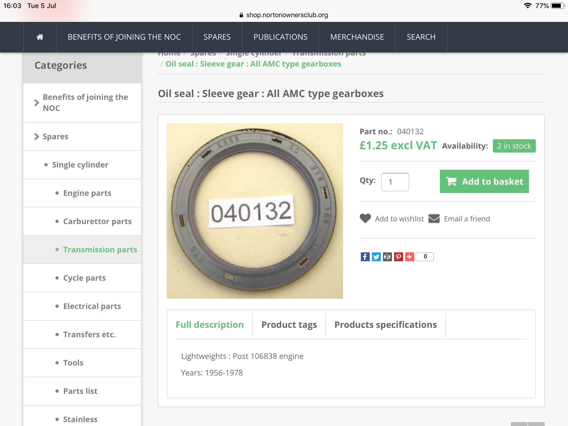This screenshot has height=426, width=568.
Task: Share on Twitter icon
Action: tap(376, 257)
